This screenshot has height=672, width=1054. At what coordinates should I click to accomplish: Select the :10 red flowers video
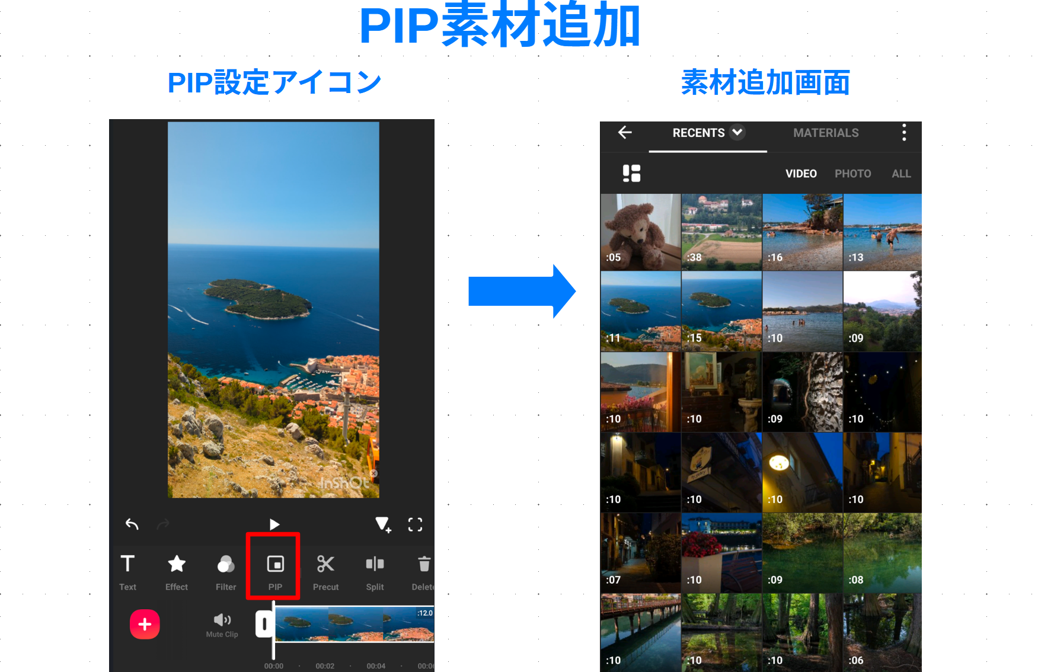(x=721, y=553)
